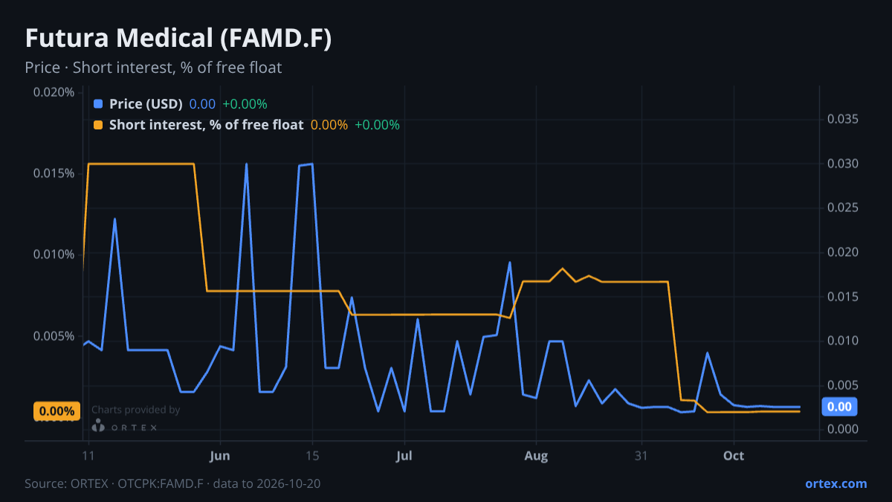
Task: Select the 0.010% left axis label
Action: tap(54, 254)
